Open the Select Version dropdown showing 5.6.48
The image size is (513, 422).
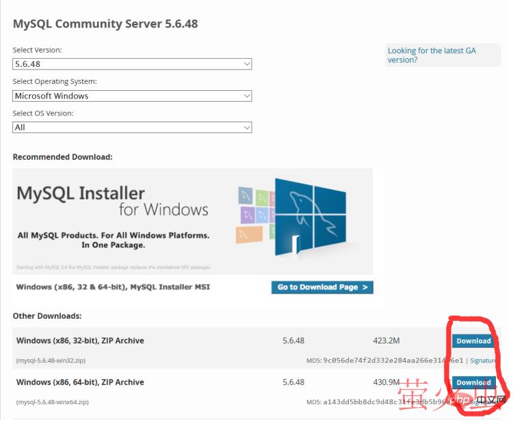[x=132, y=64]
